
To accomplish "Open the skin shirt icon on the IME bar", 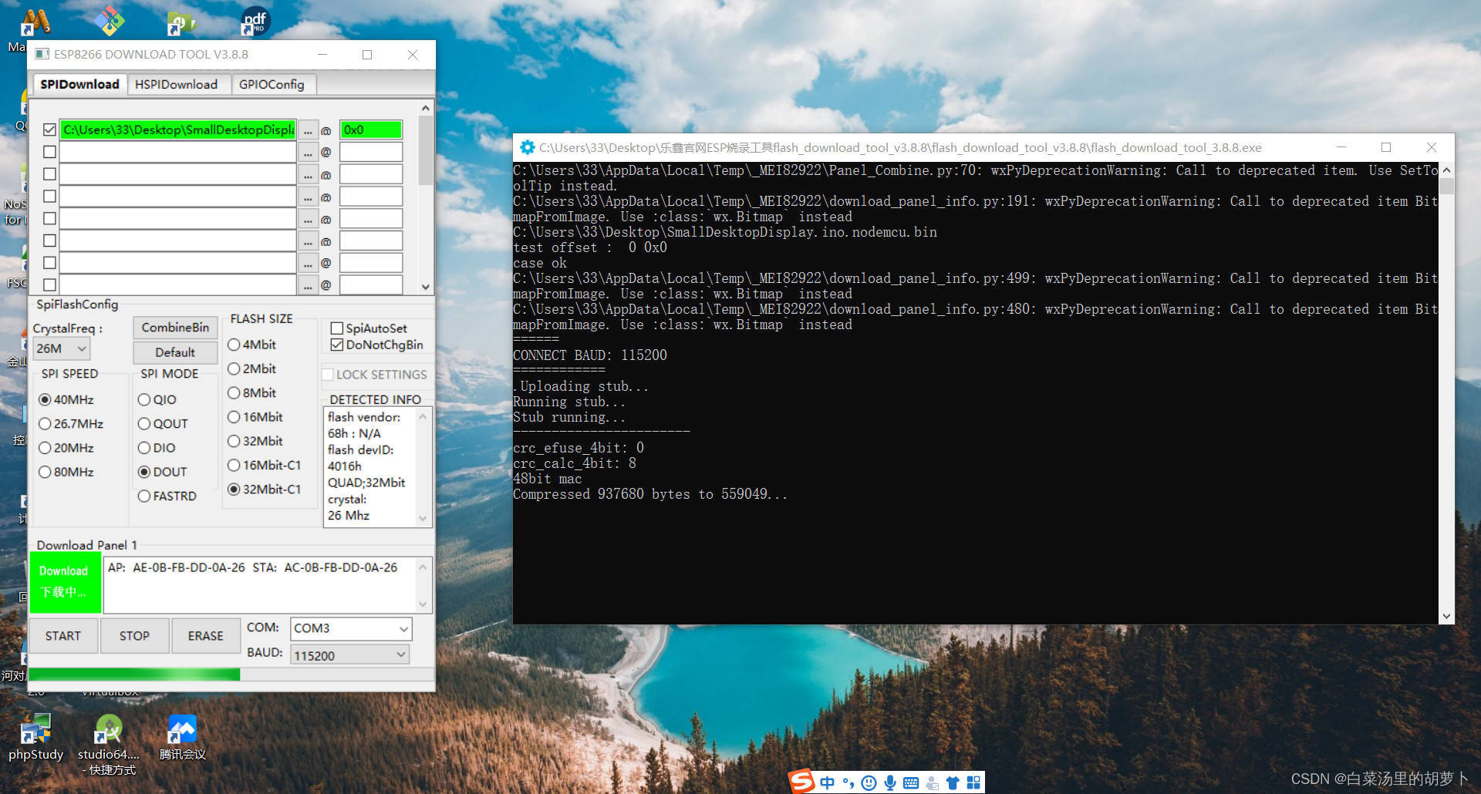I will (953, 783).
